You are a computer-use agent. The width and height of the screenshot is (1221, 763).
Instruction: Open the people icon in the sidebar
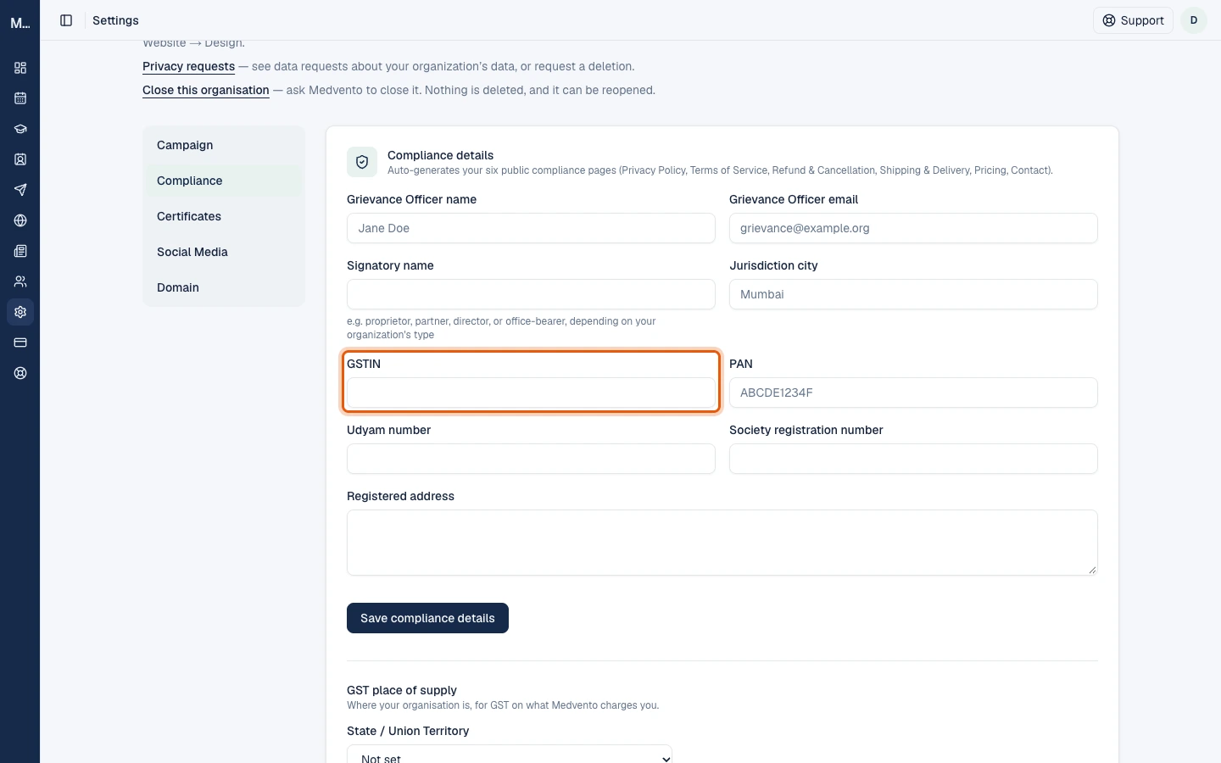click(x=20, y=281)
